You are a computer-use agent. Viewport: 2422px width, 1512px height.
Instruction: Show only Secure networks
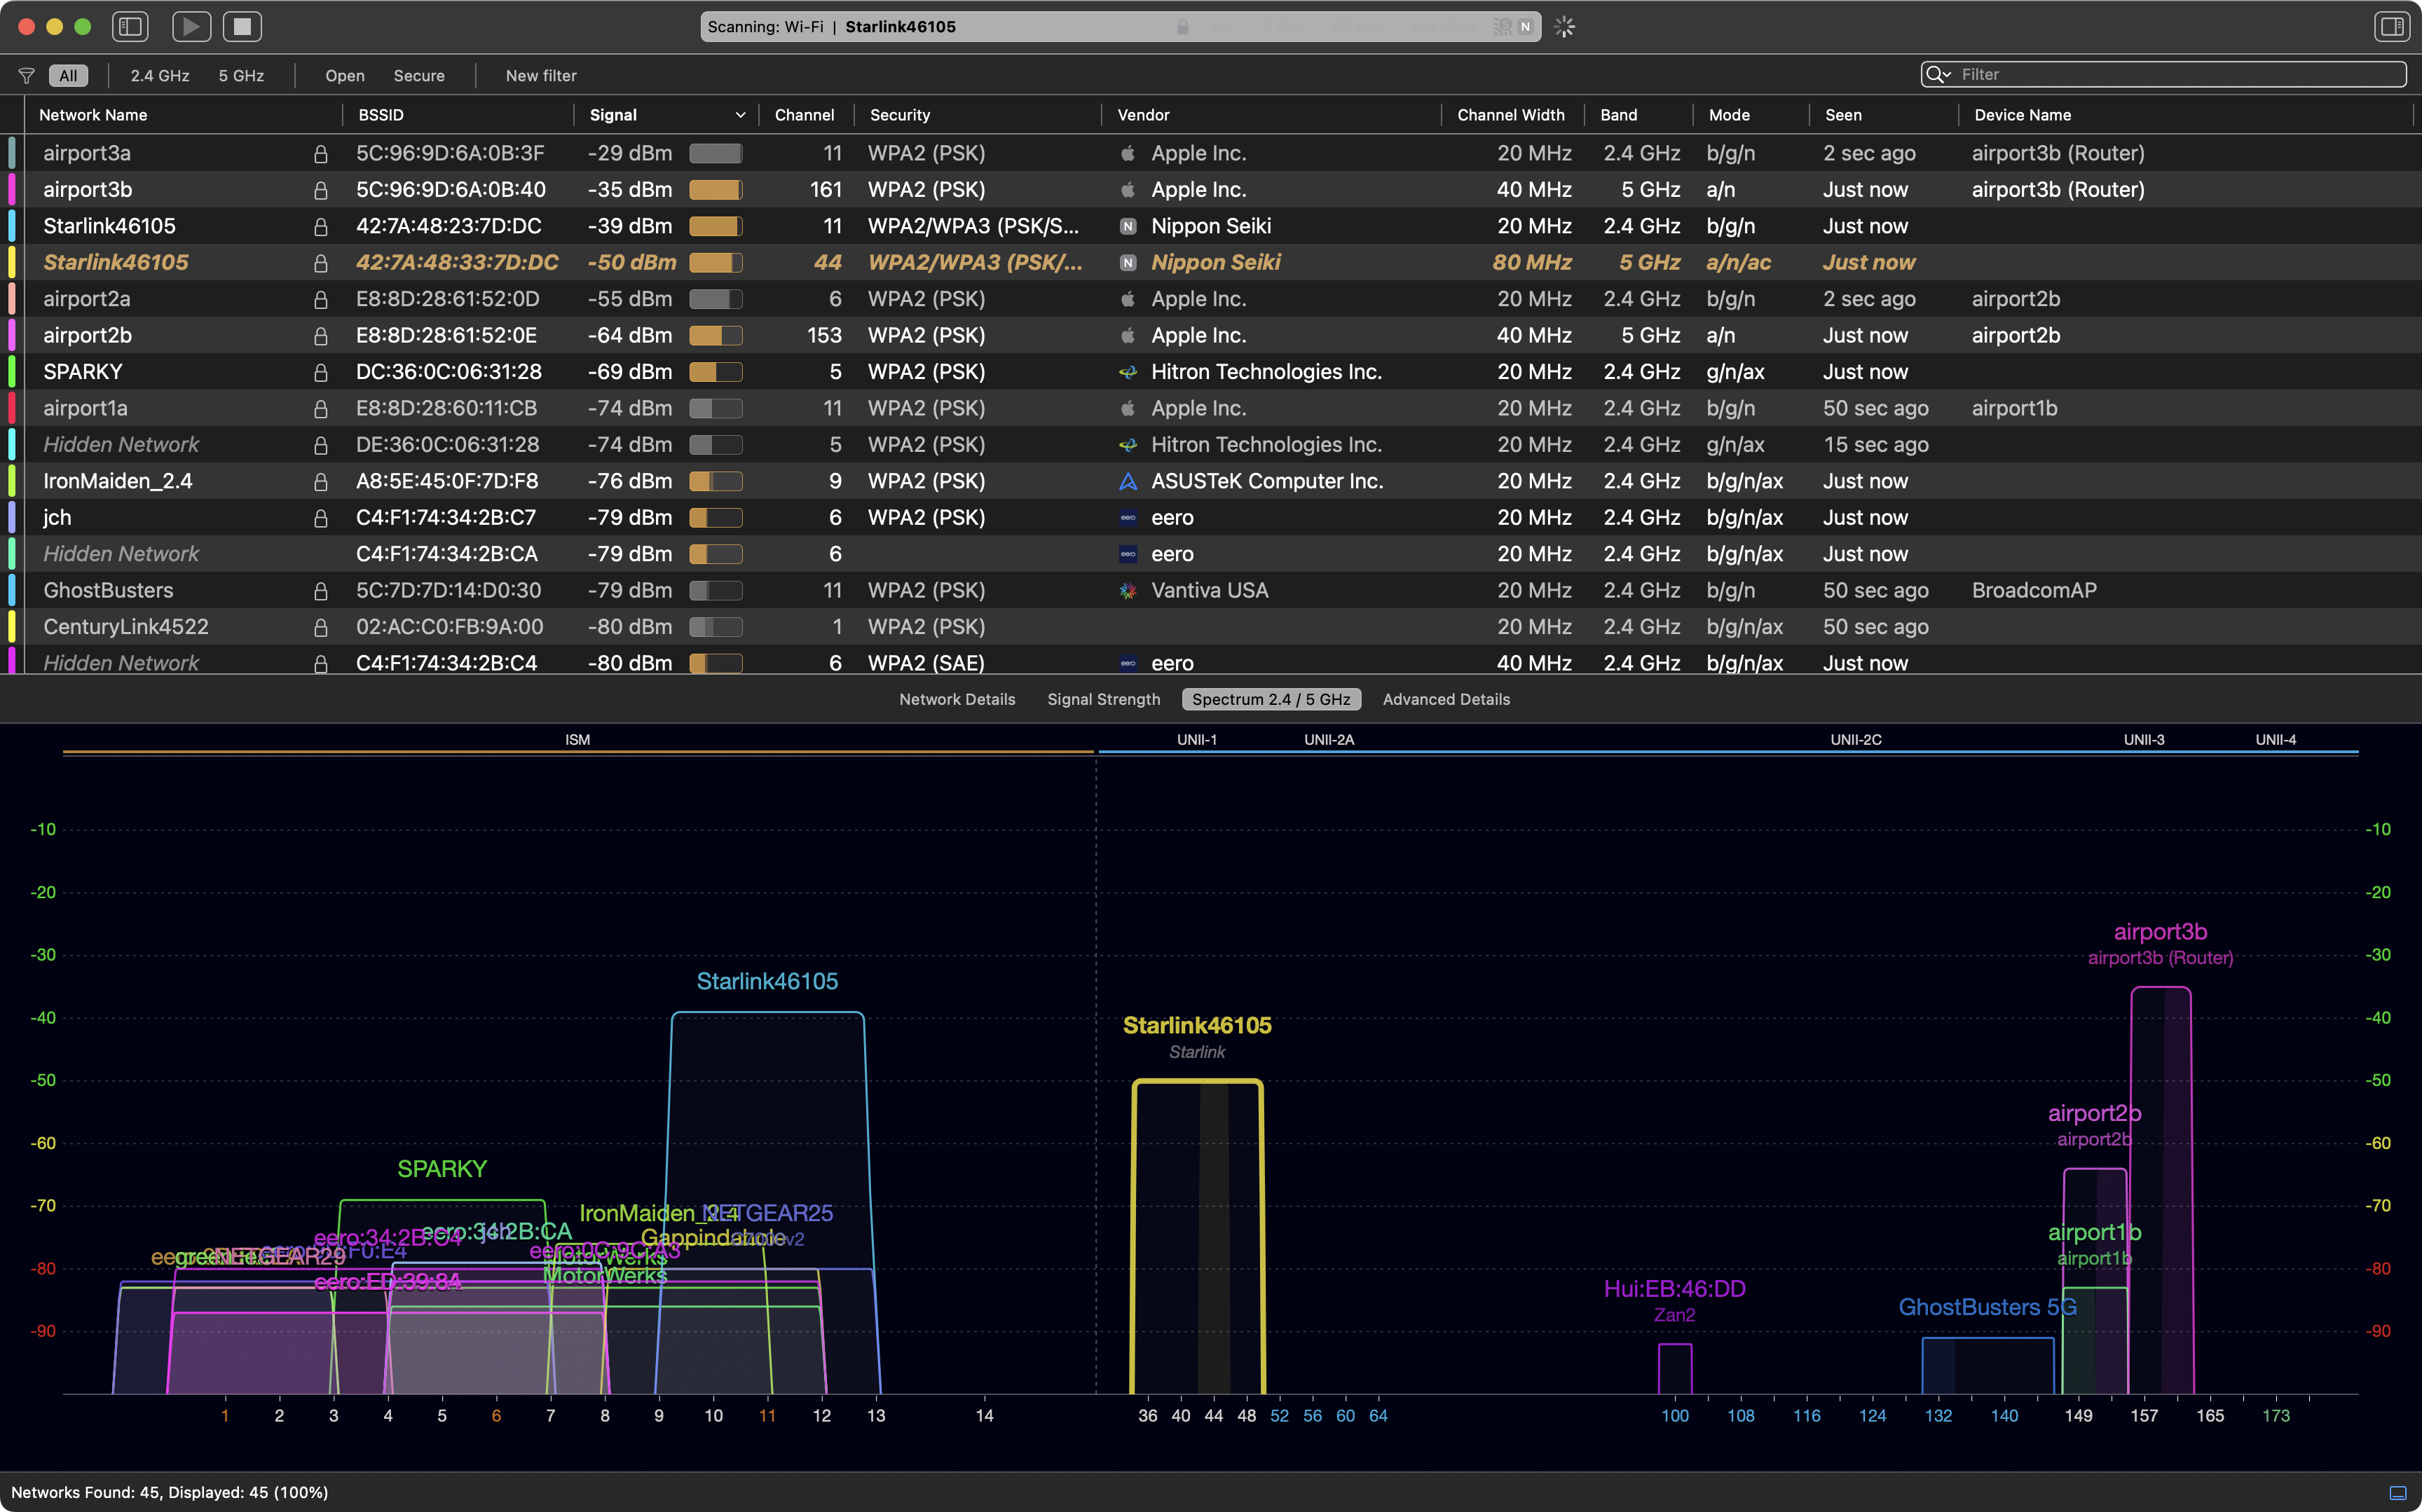(419, 76)
